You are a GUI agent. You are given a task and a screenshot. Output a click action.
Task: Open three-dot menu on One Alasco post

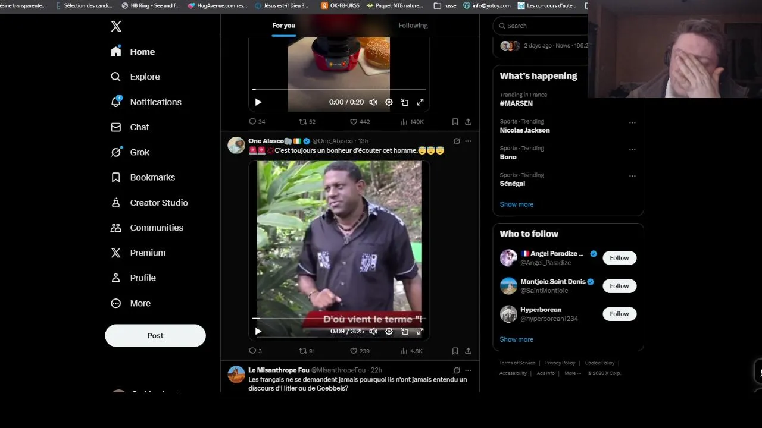pos(468,141)
